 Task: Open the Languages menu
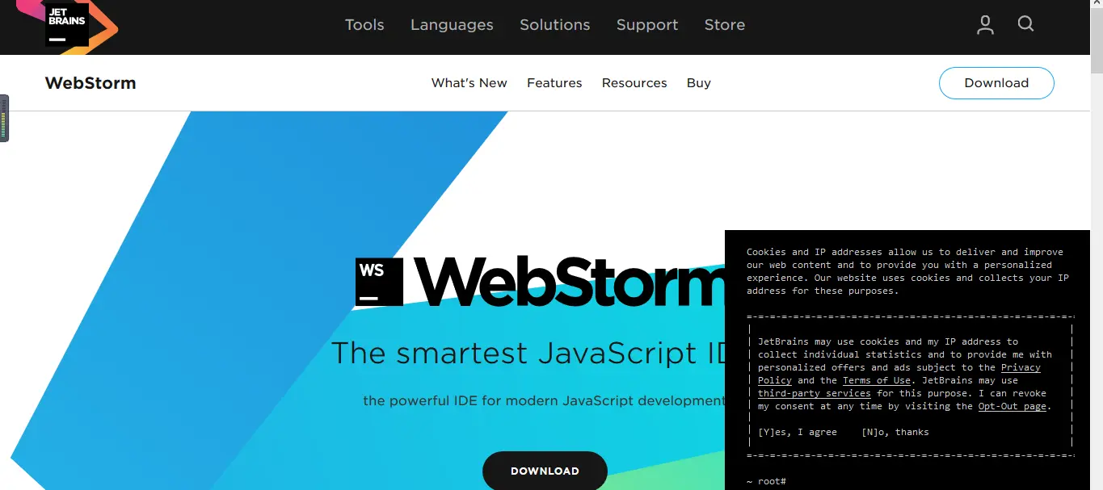452,25
